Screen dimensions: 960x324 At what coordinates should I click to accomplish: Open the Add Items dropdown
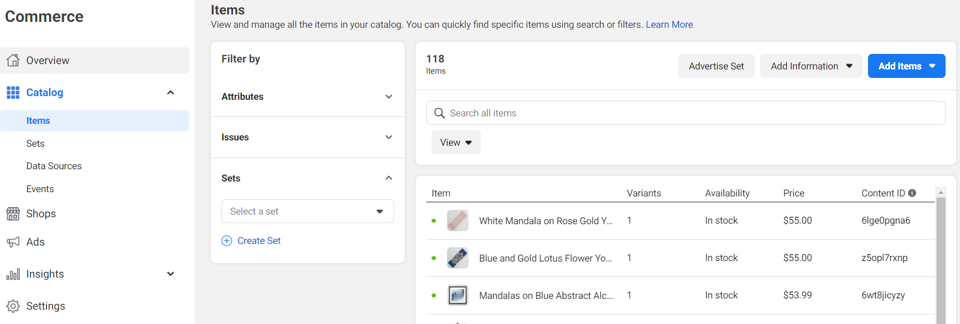coord(907,66)
